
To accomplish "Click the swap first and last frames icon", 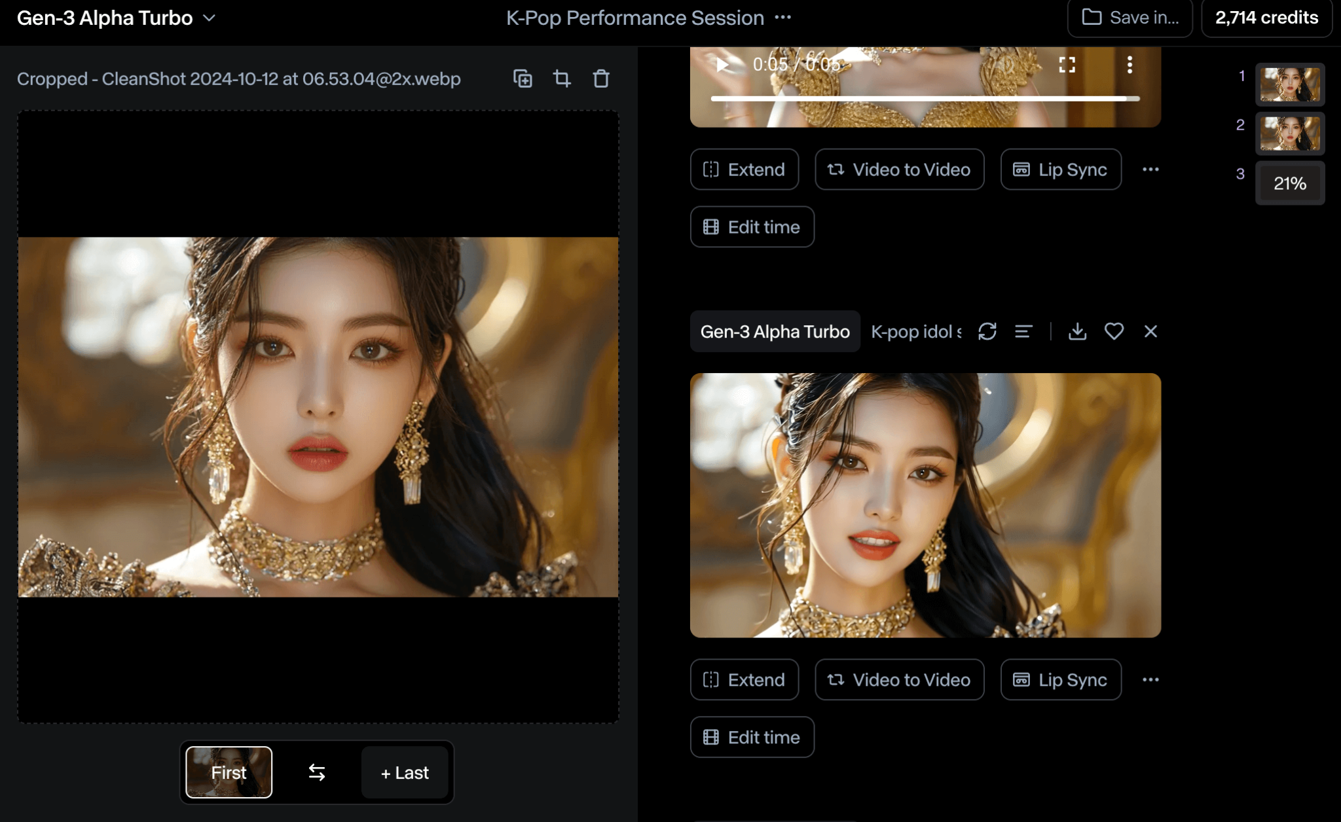I will [x=317, y=772].
